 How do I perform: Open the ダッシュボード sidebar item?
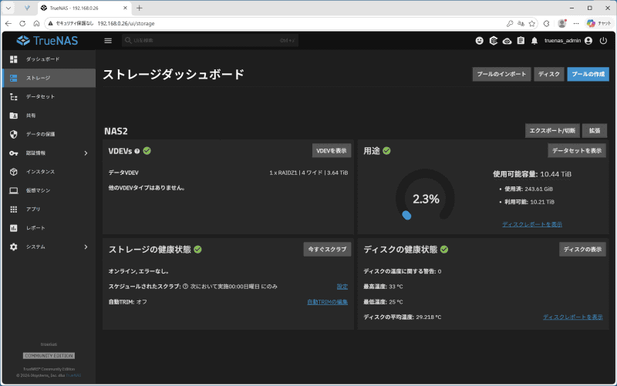click(49, 59)
